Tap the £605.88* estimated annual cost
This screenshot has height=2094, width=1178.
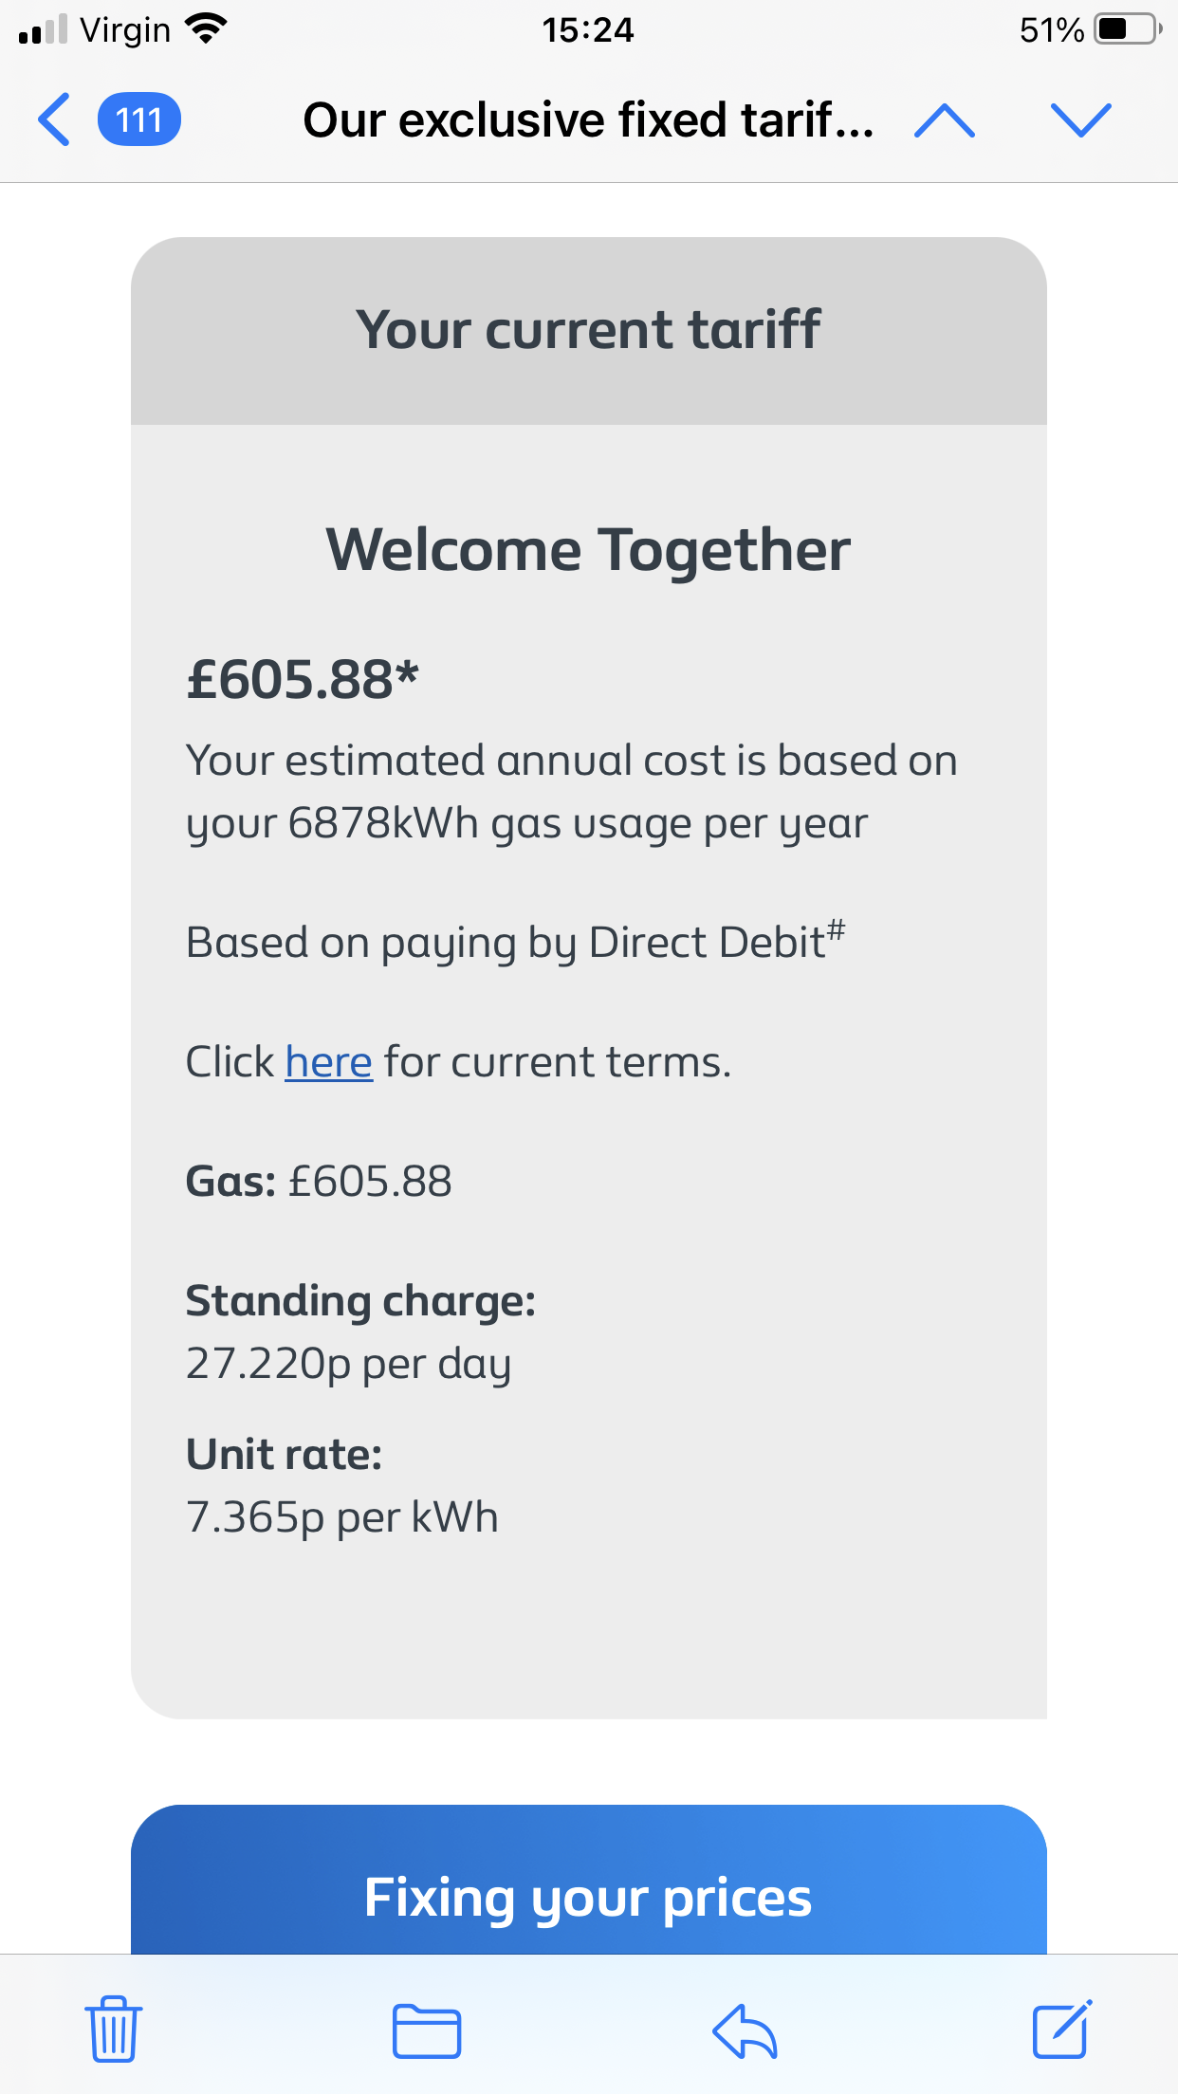point(303,679)
